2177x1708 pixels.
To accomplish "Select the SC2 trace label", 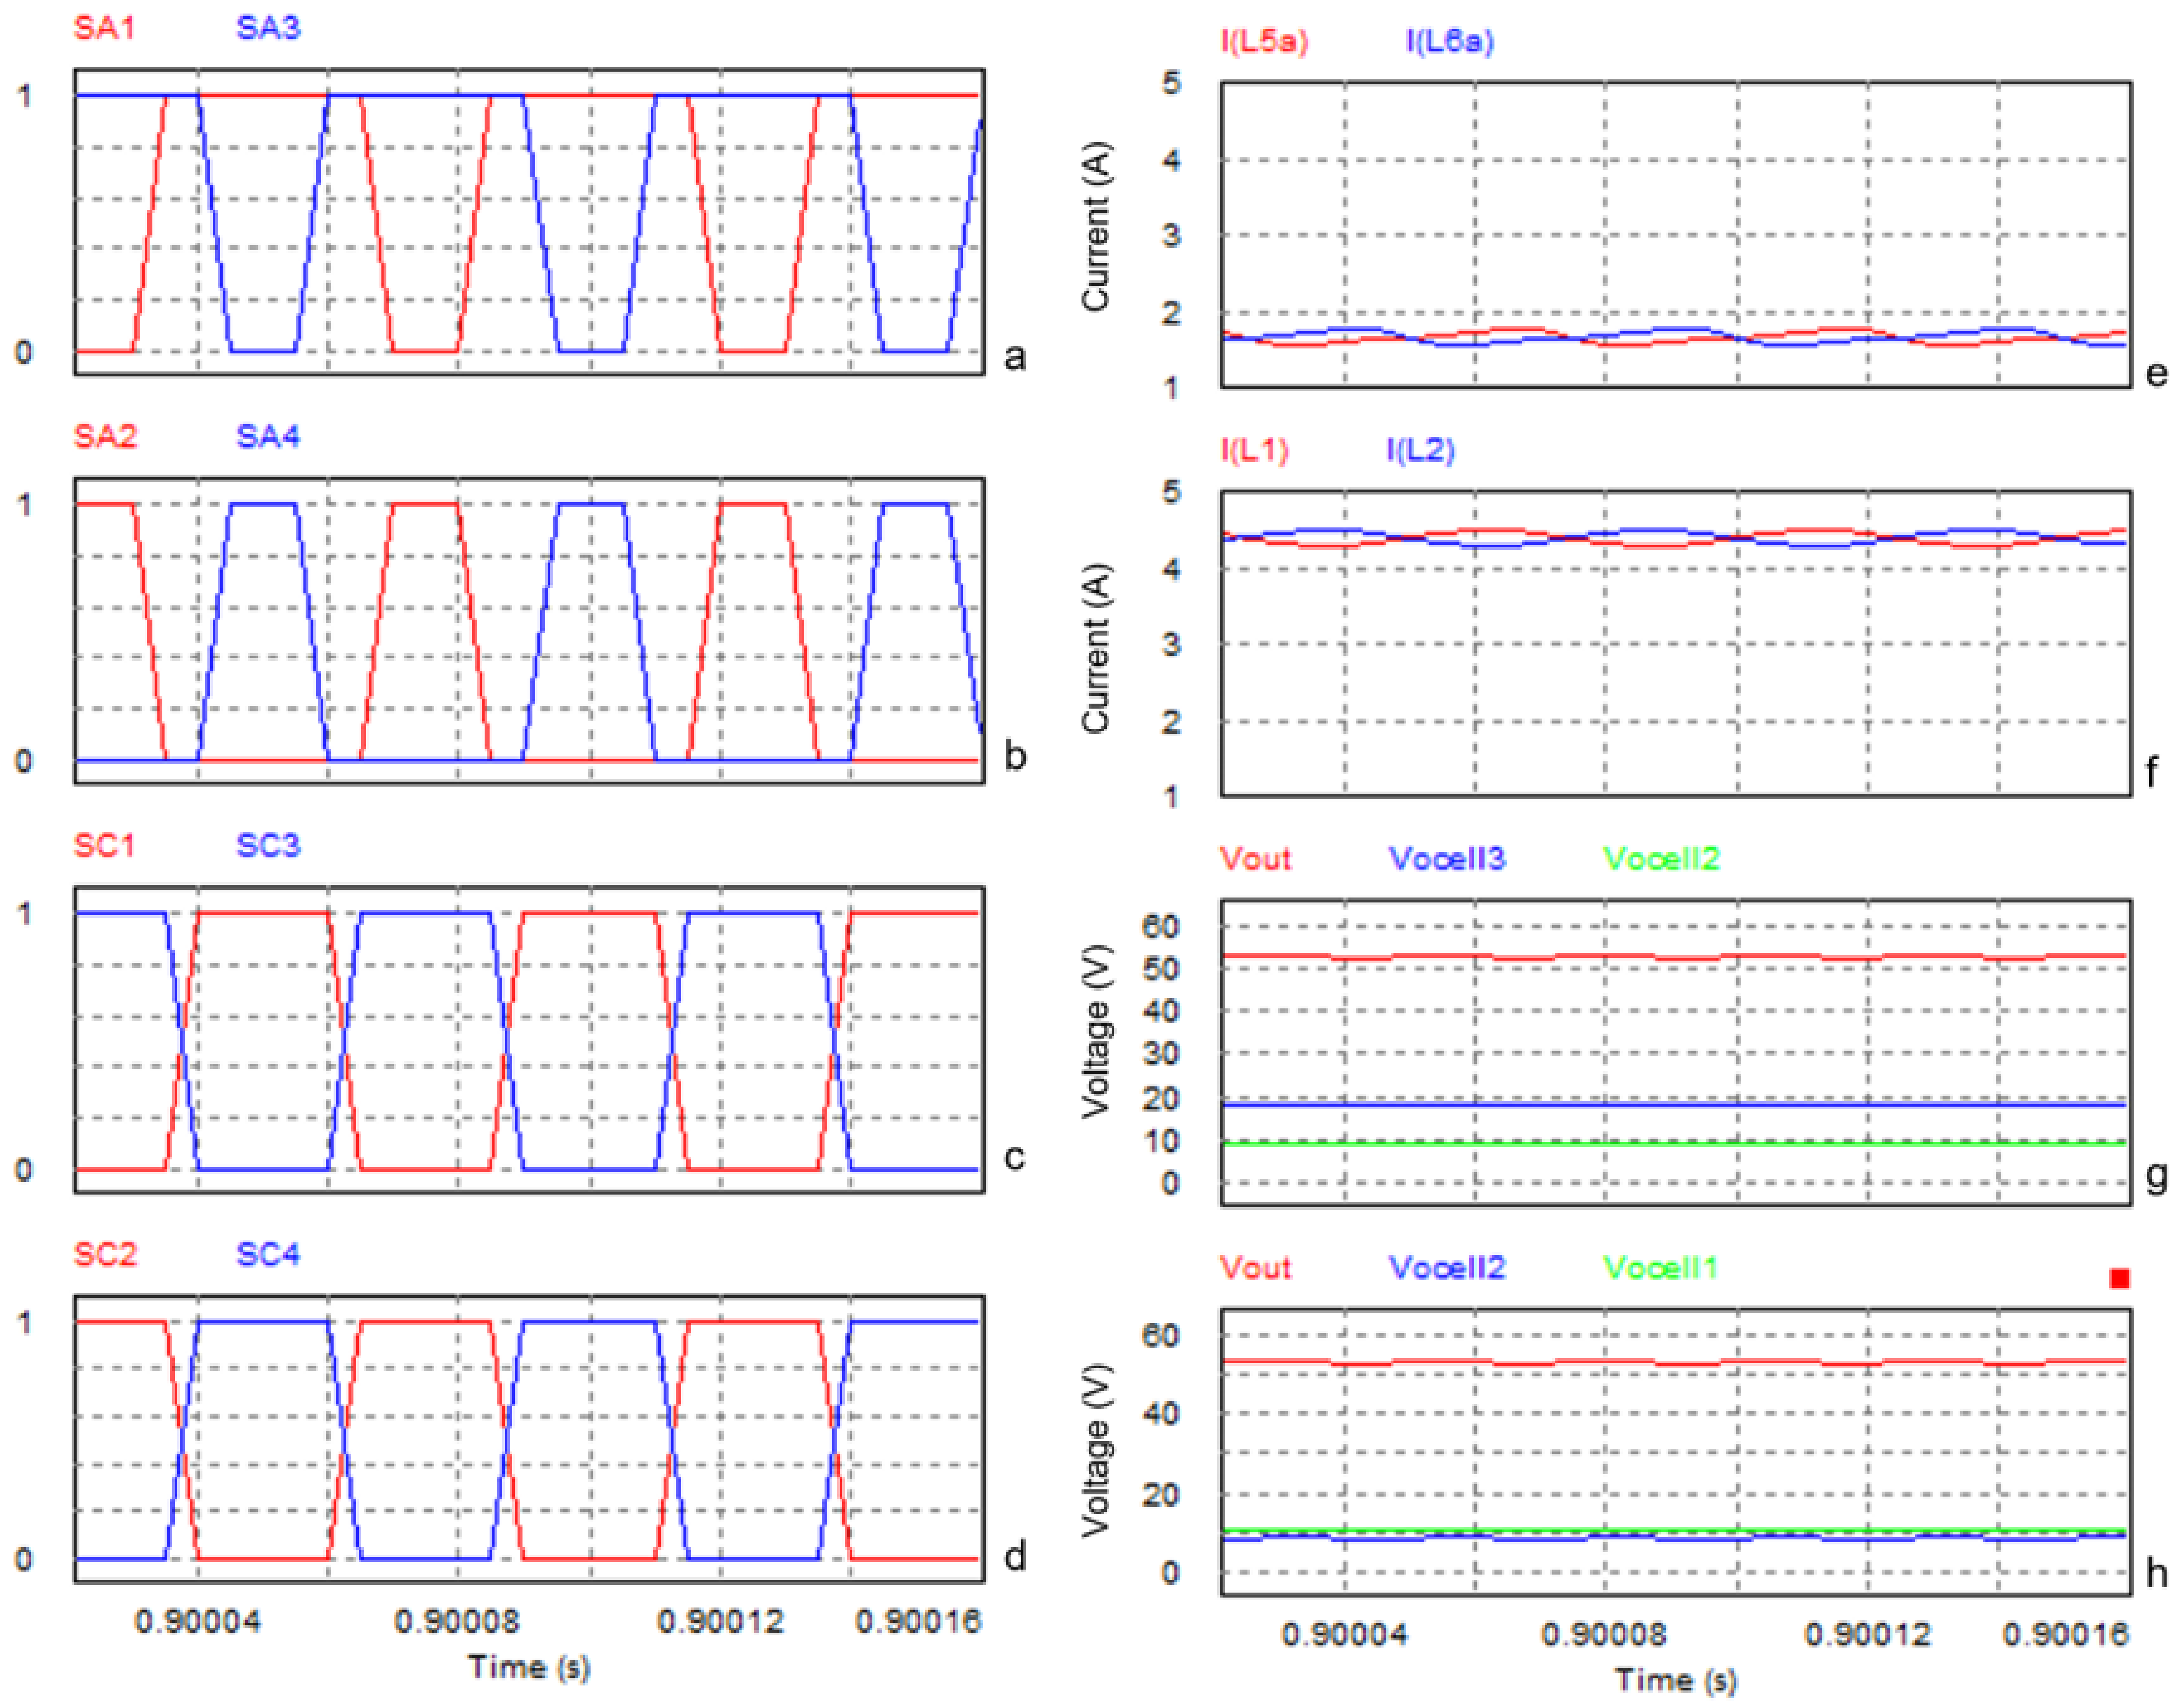I will (105, 1255).
